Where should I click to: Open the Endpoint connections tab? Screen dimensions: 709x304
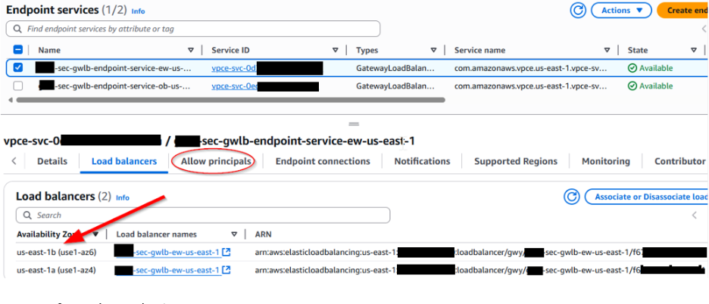[323, 161]
